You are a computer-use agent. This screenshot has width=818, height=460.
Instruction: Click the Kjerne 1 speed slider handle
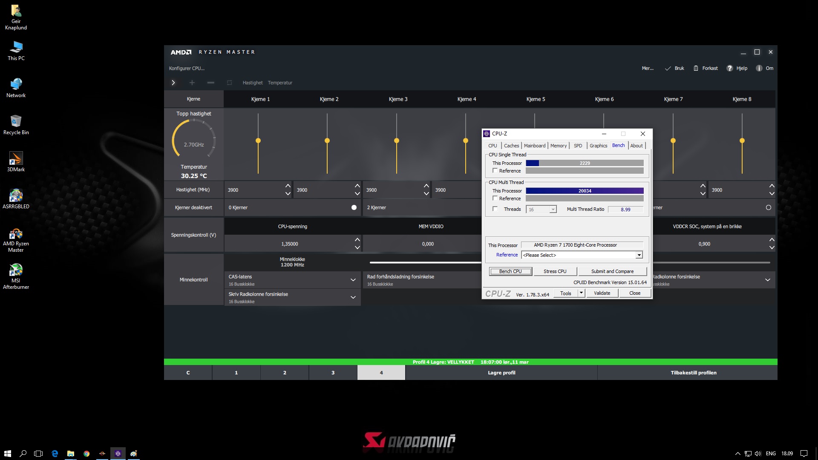(258, 141)
